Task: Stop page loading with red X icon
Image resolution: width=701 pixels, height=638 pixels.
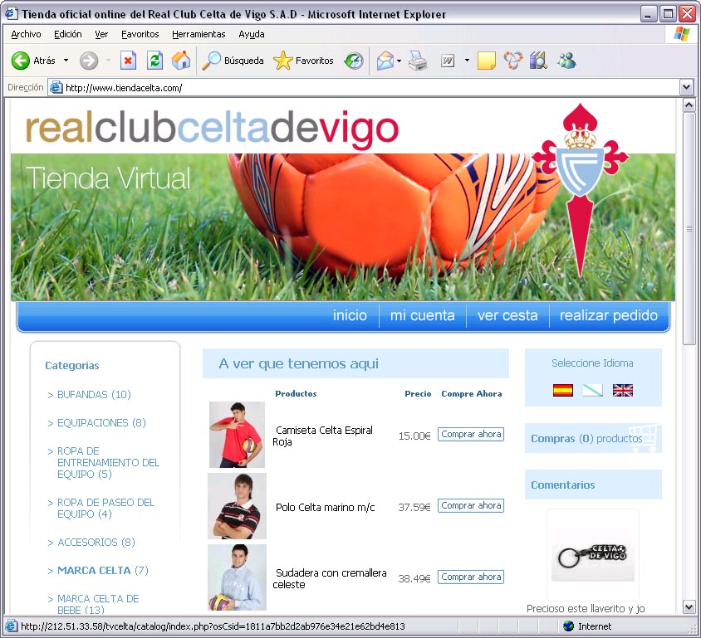Action: tap(128, 61)
